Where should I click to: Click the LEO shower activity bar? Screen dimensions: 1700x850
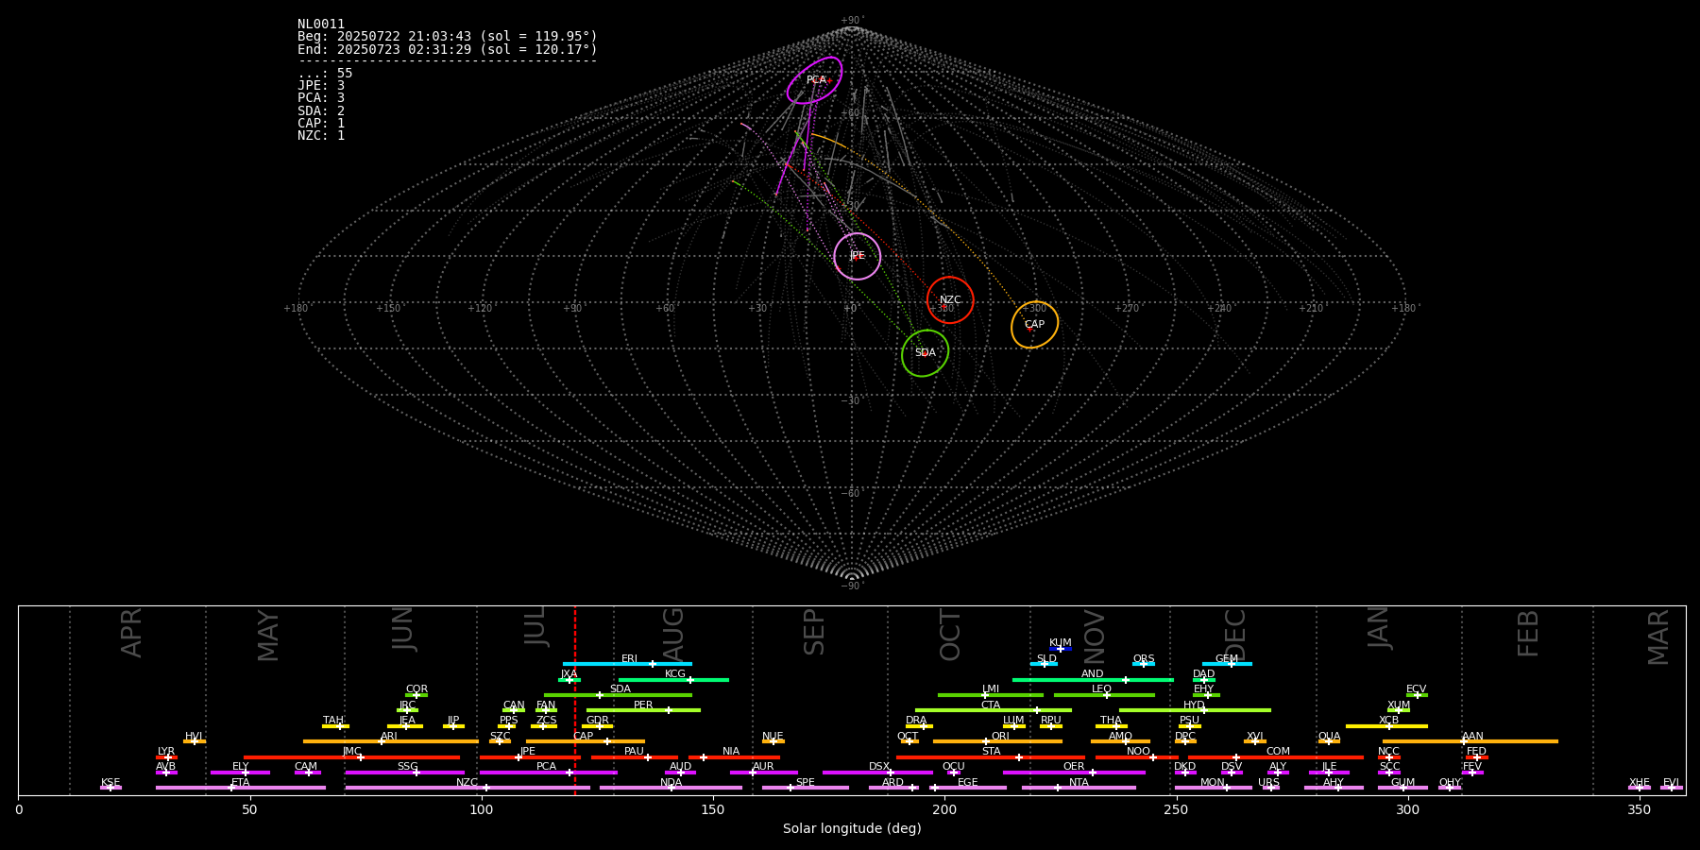[1104, 695]
